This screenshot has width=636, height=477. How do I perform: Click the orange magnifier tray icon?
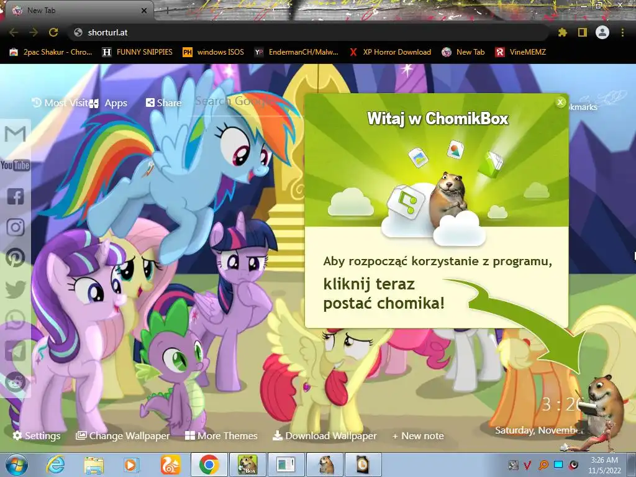(543, 465)
